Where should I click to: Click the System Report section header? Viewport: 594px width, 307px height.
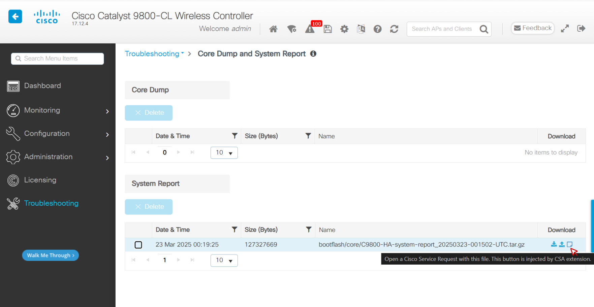tap(177, 183)
